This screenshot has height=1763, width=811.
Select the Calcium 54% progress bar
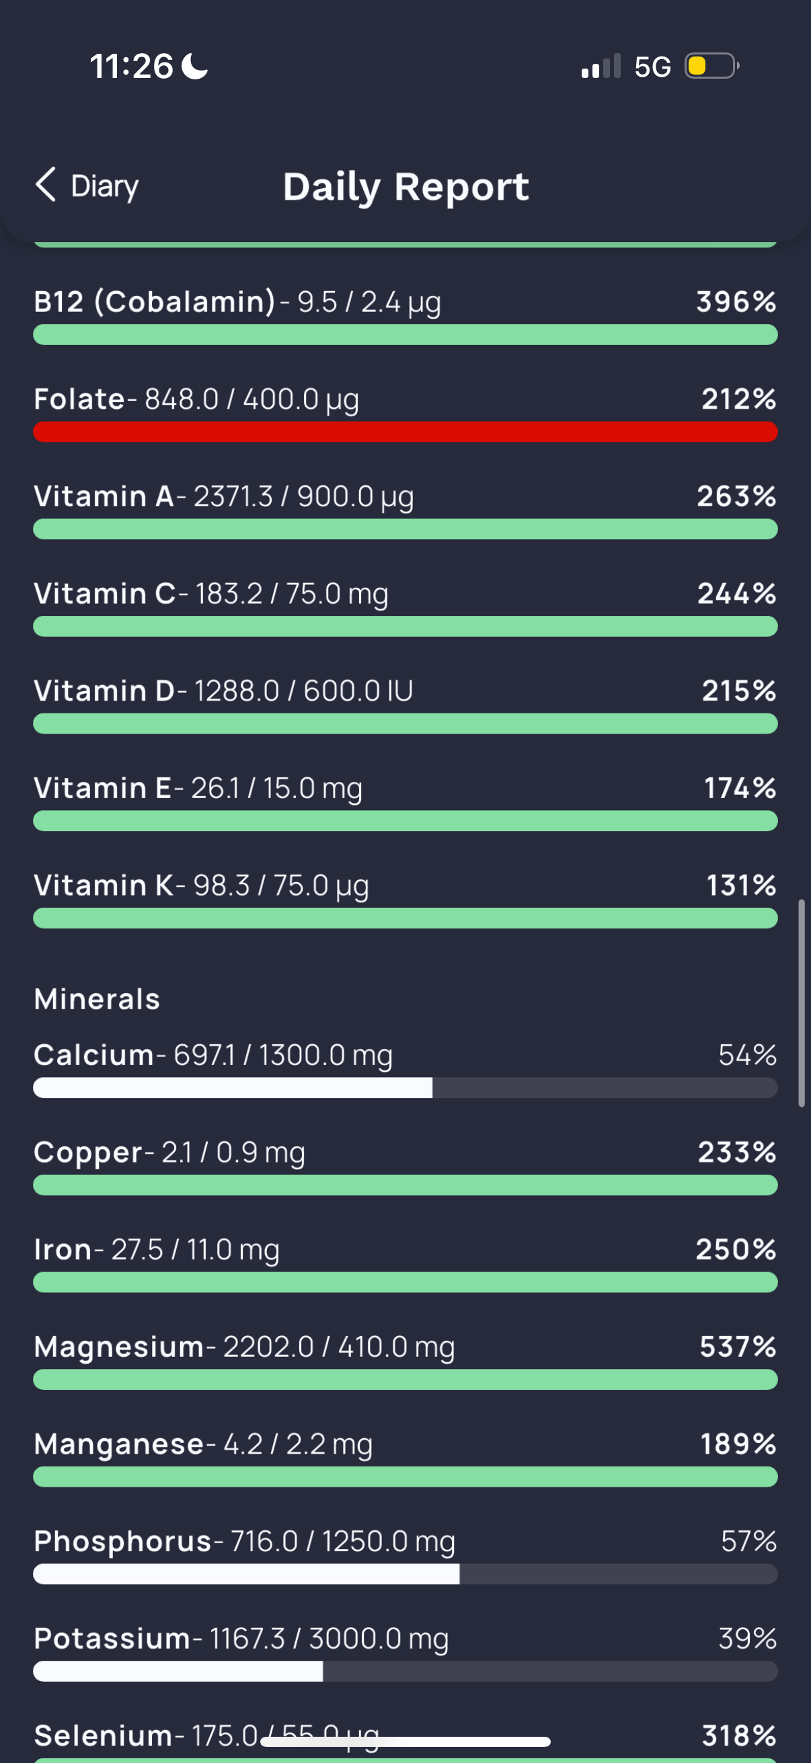pos(405,1087)
